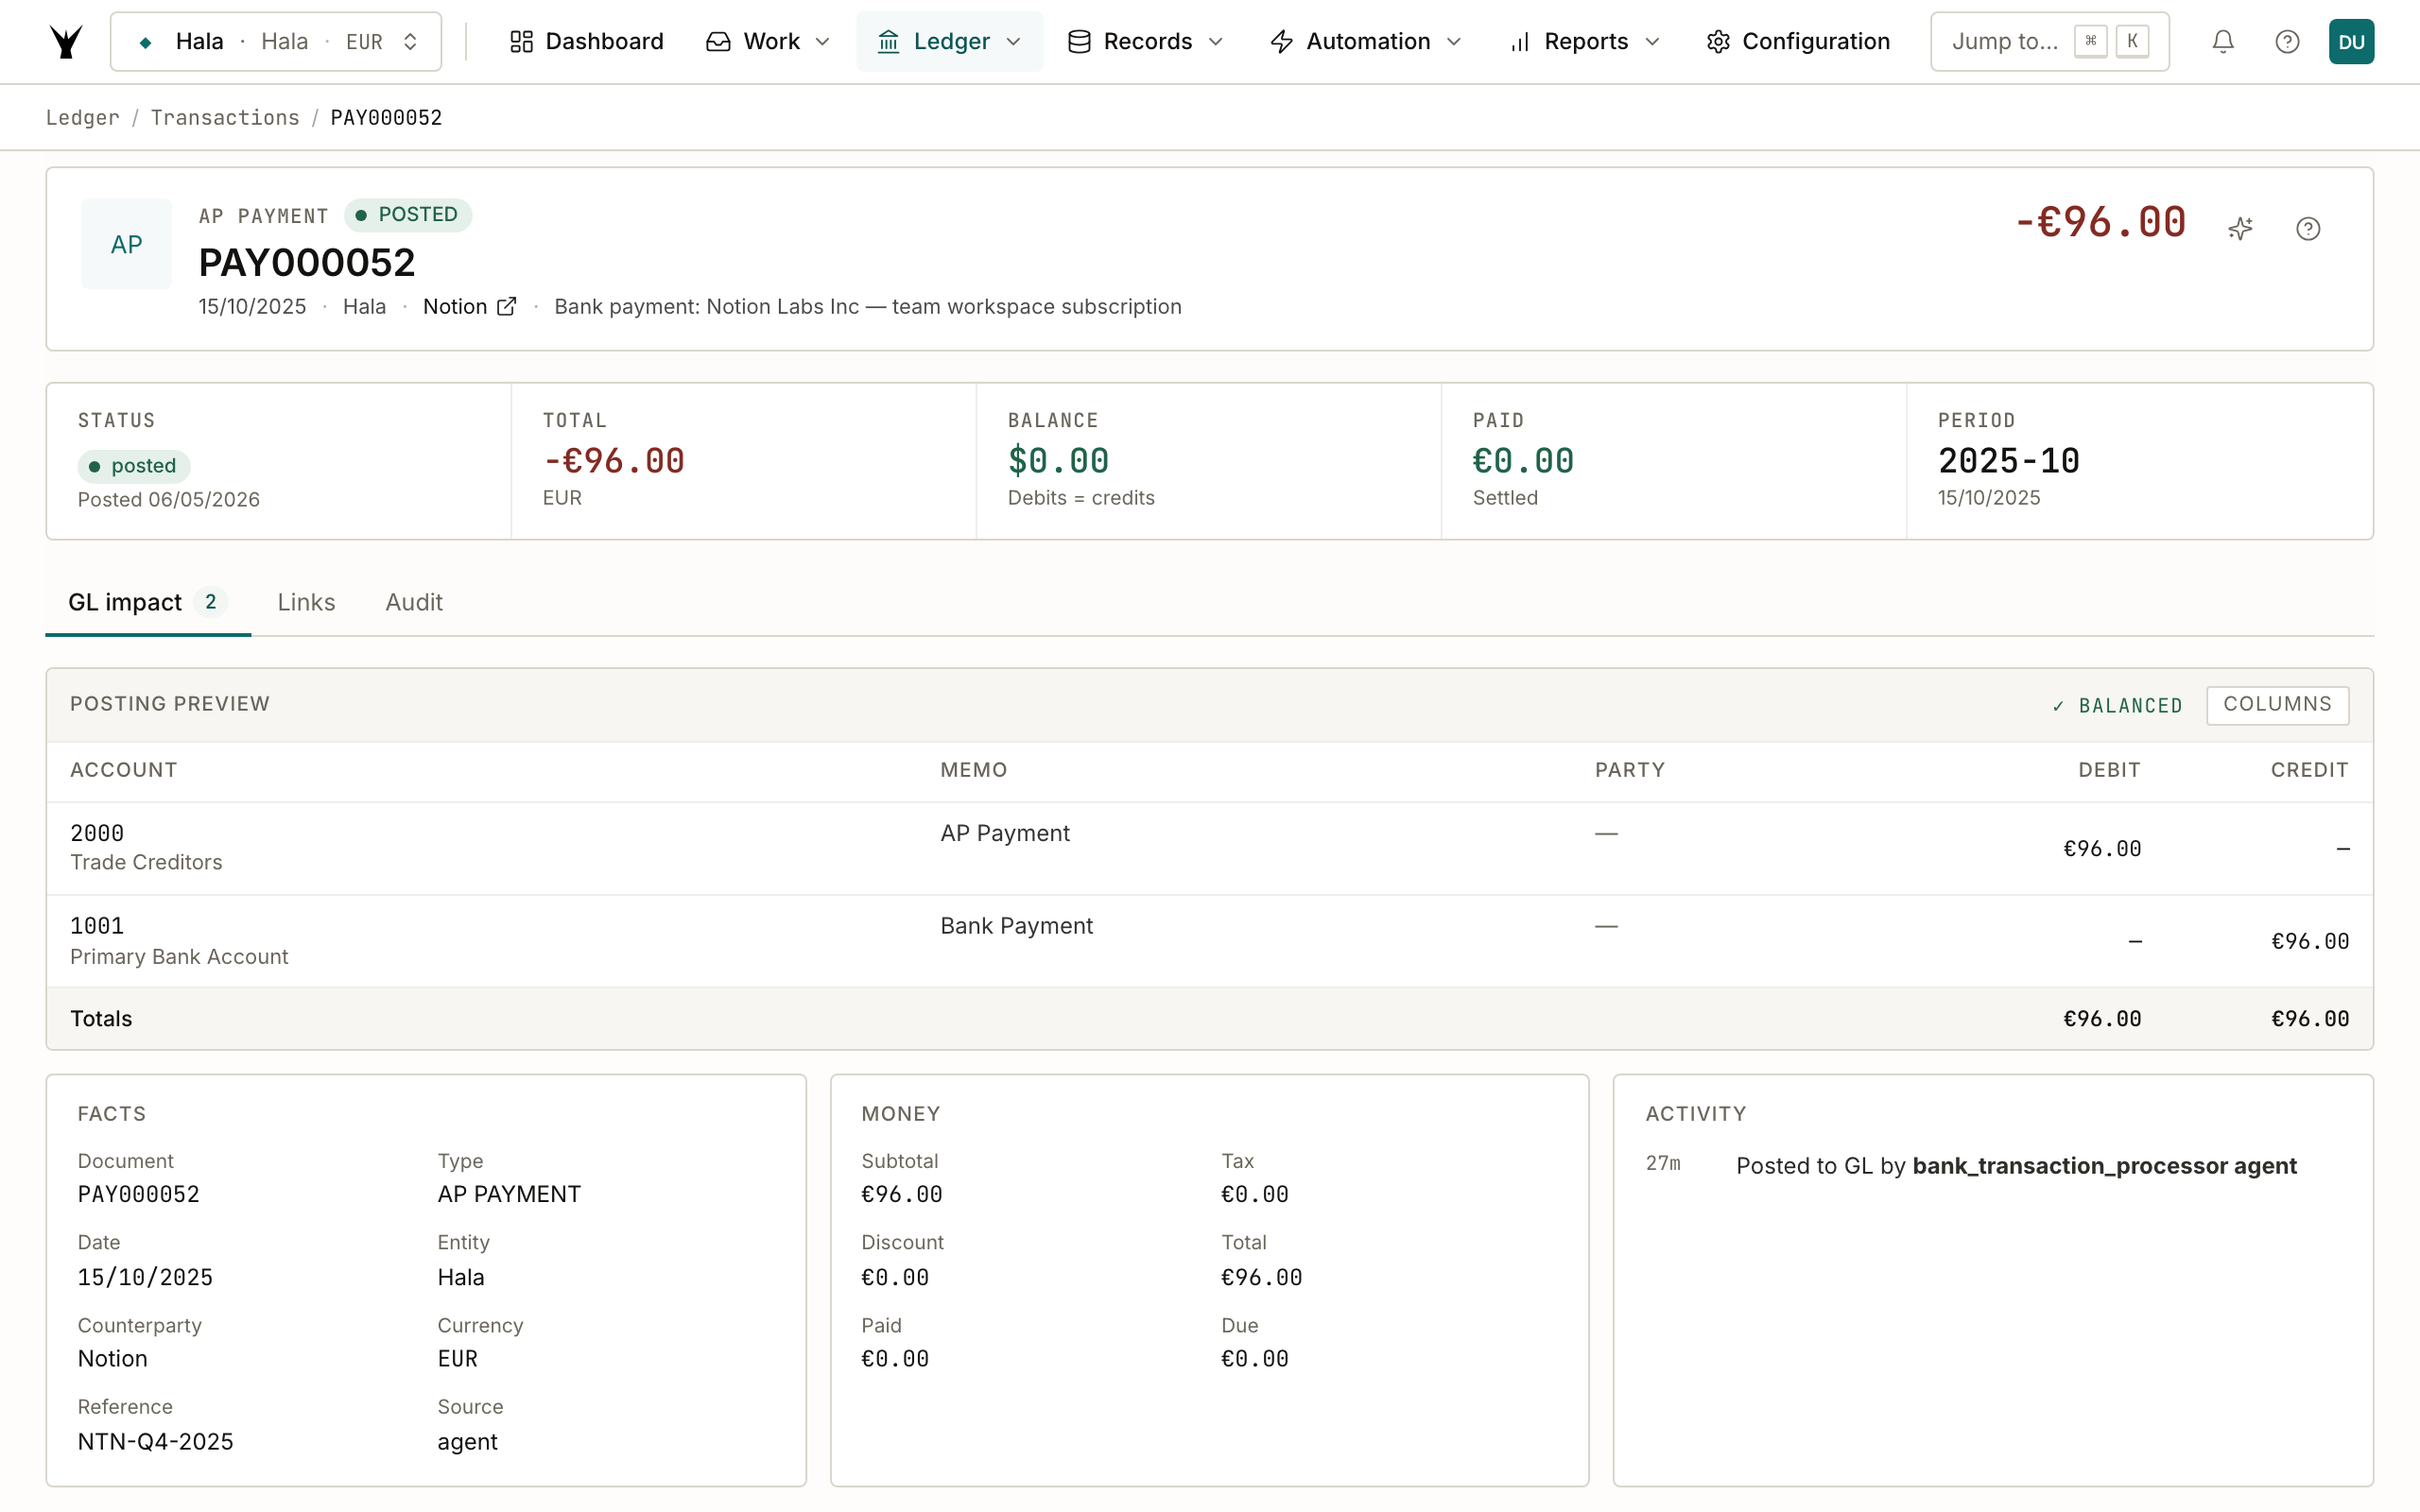2420x1512 pixels.
Task: Open notifications bell
Action: pyautogui.click(x=2222, y=42)
